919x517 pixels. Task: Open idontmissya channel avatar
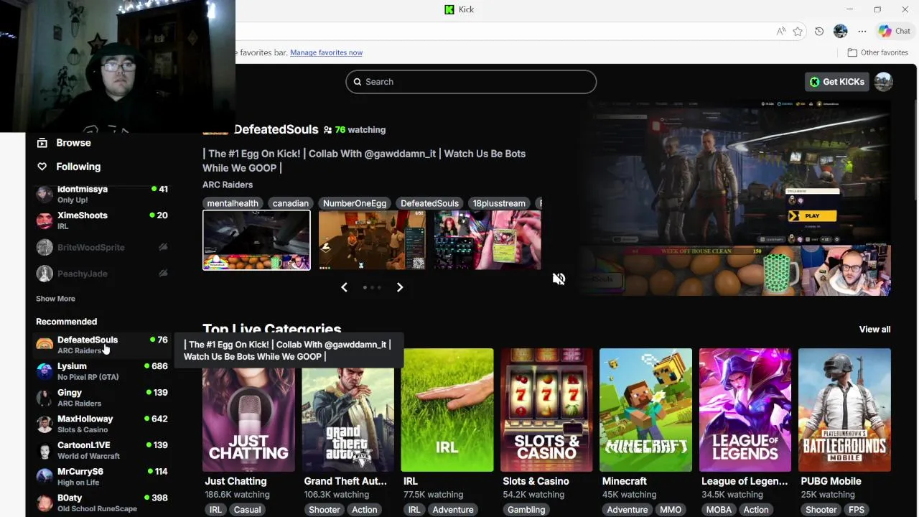(x=45, y=194)
